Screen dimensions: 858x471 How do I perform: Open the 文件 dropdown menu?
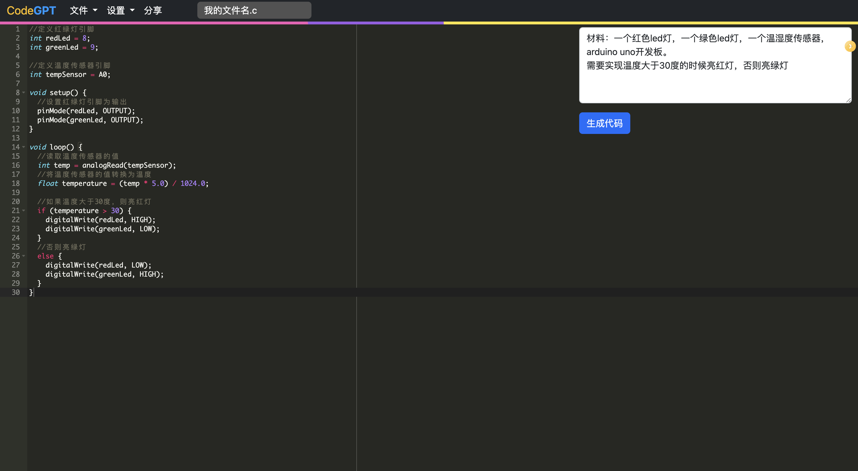click(x=83, y=11)
